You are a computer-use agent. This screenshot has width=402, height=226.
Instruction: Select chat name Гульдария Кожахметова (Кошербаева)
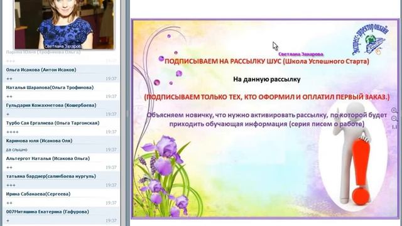coord(51,105)
